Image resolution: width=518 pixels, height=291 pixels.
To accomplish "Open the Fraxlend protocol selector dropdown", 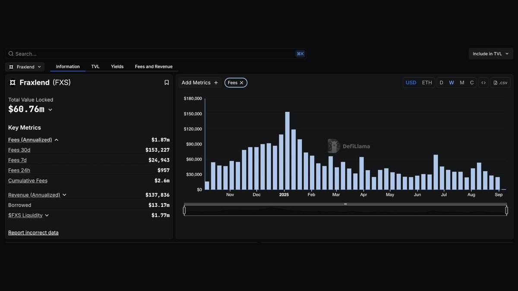I will coord(25,67).
